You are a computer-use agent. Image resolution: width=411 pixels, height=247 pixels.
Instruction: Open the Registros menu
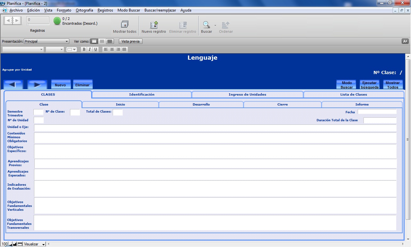click(105, 10)
